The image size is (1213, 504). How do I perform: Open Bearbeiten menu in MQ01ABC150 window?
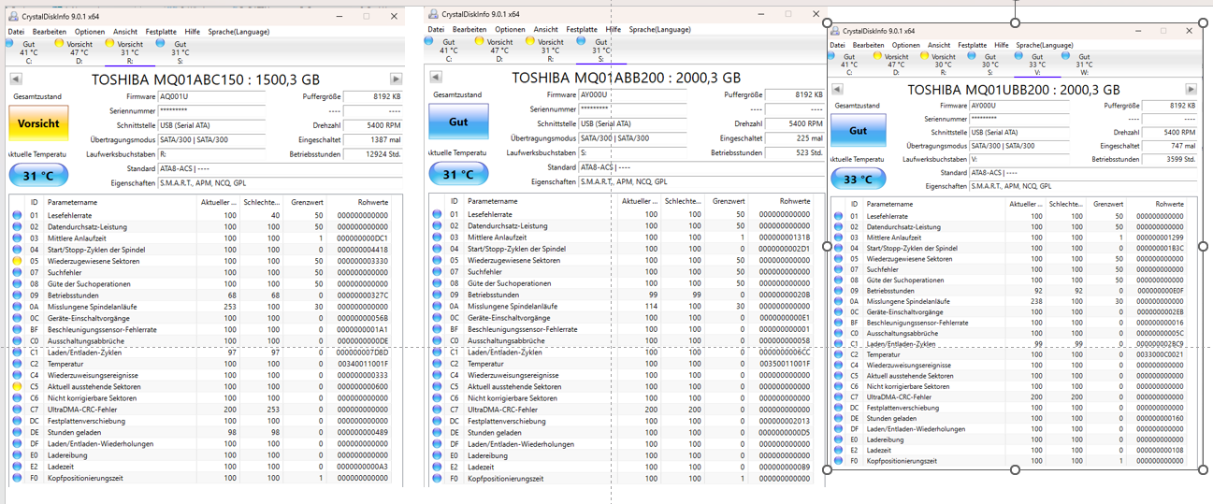[50, 32]
